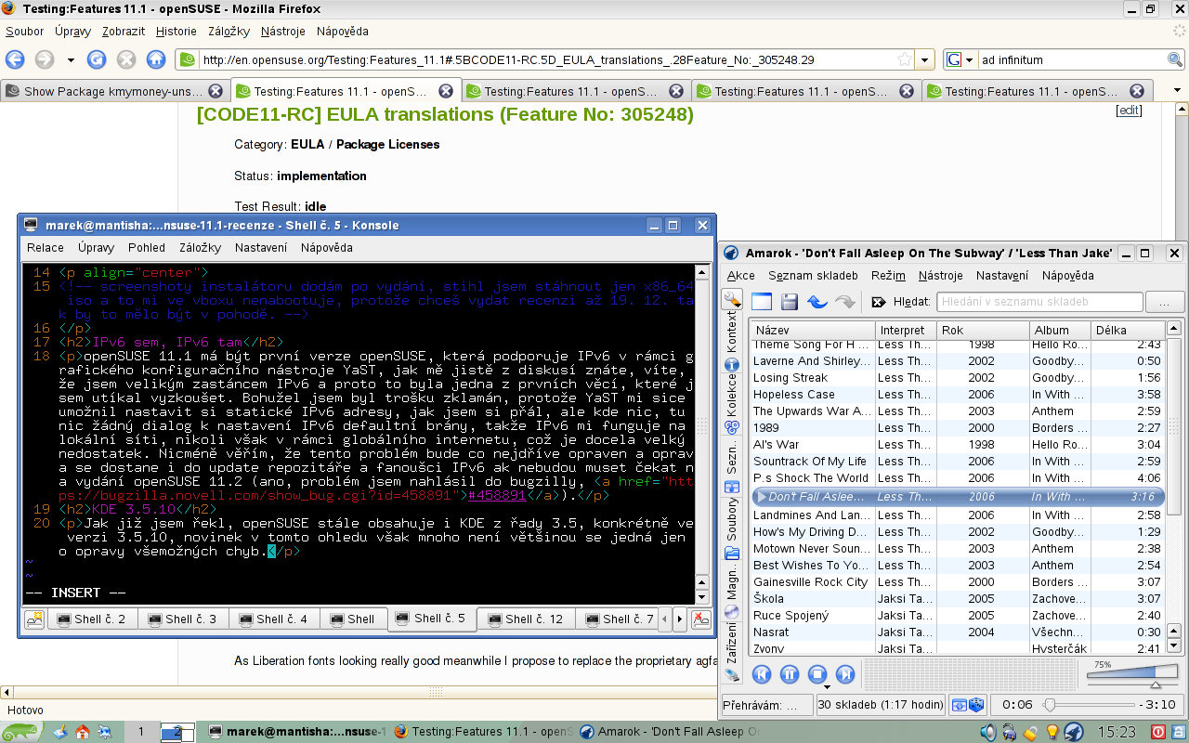Save the Amarok playlist with floppy icon
1189x743 pixels.
[x=790, y=302]
